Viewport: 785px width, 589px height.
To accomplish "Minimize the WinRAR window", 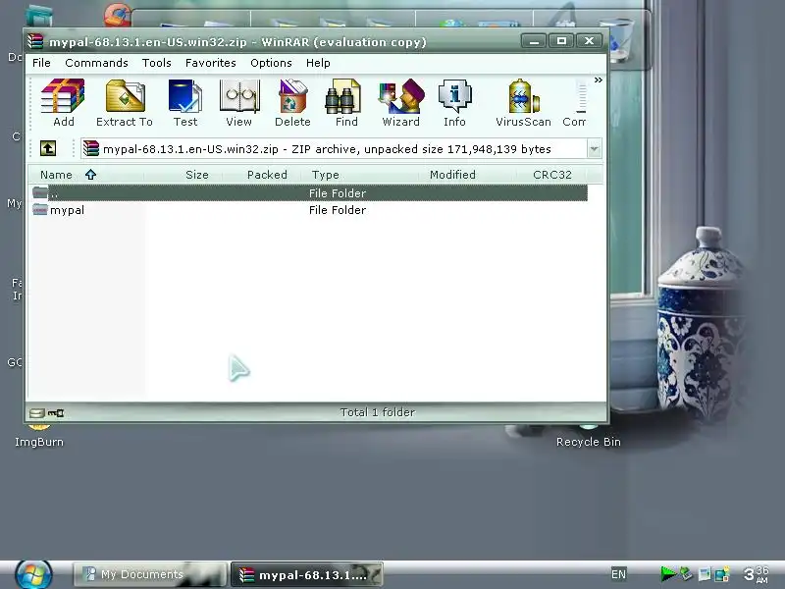I will tap(534, 41).
